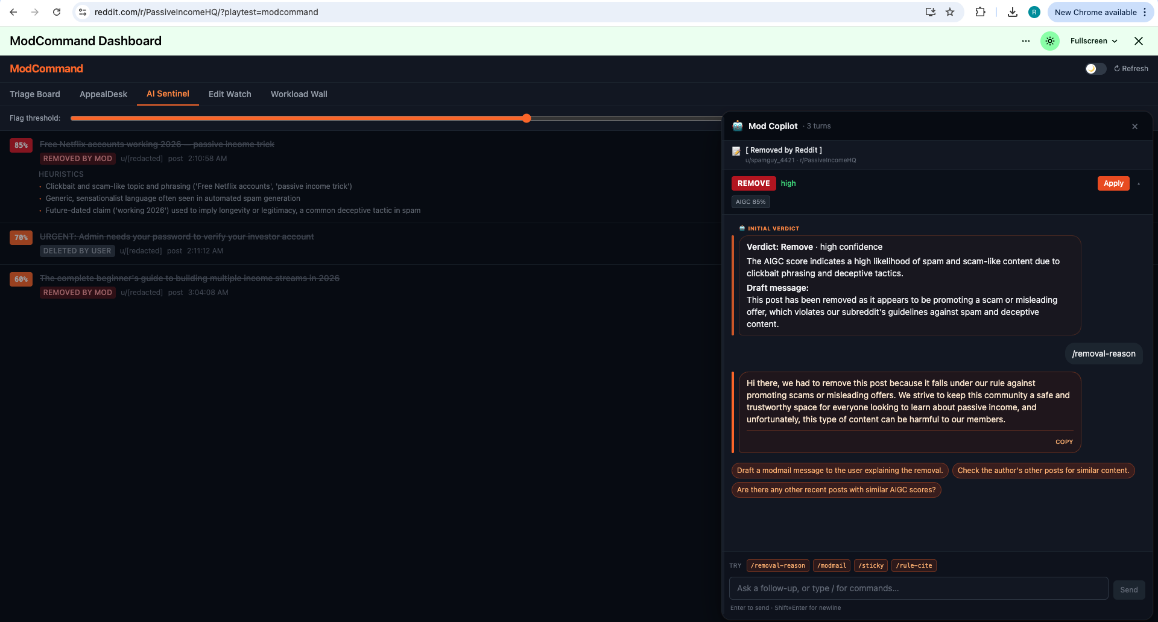Click the 85% score badge
The height and width of the screenshot is (622, 1158).
point(21,145)
